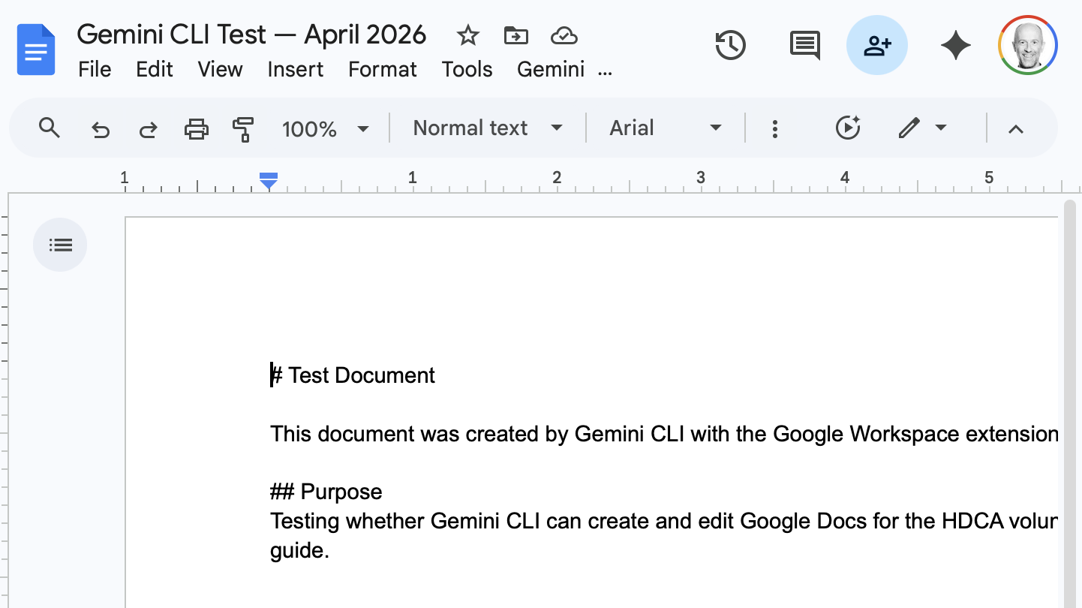
Task: Share the document with others
Action: (877, 45)
